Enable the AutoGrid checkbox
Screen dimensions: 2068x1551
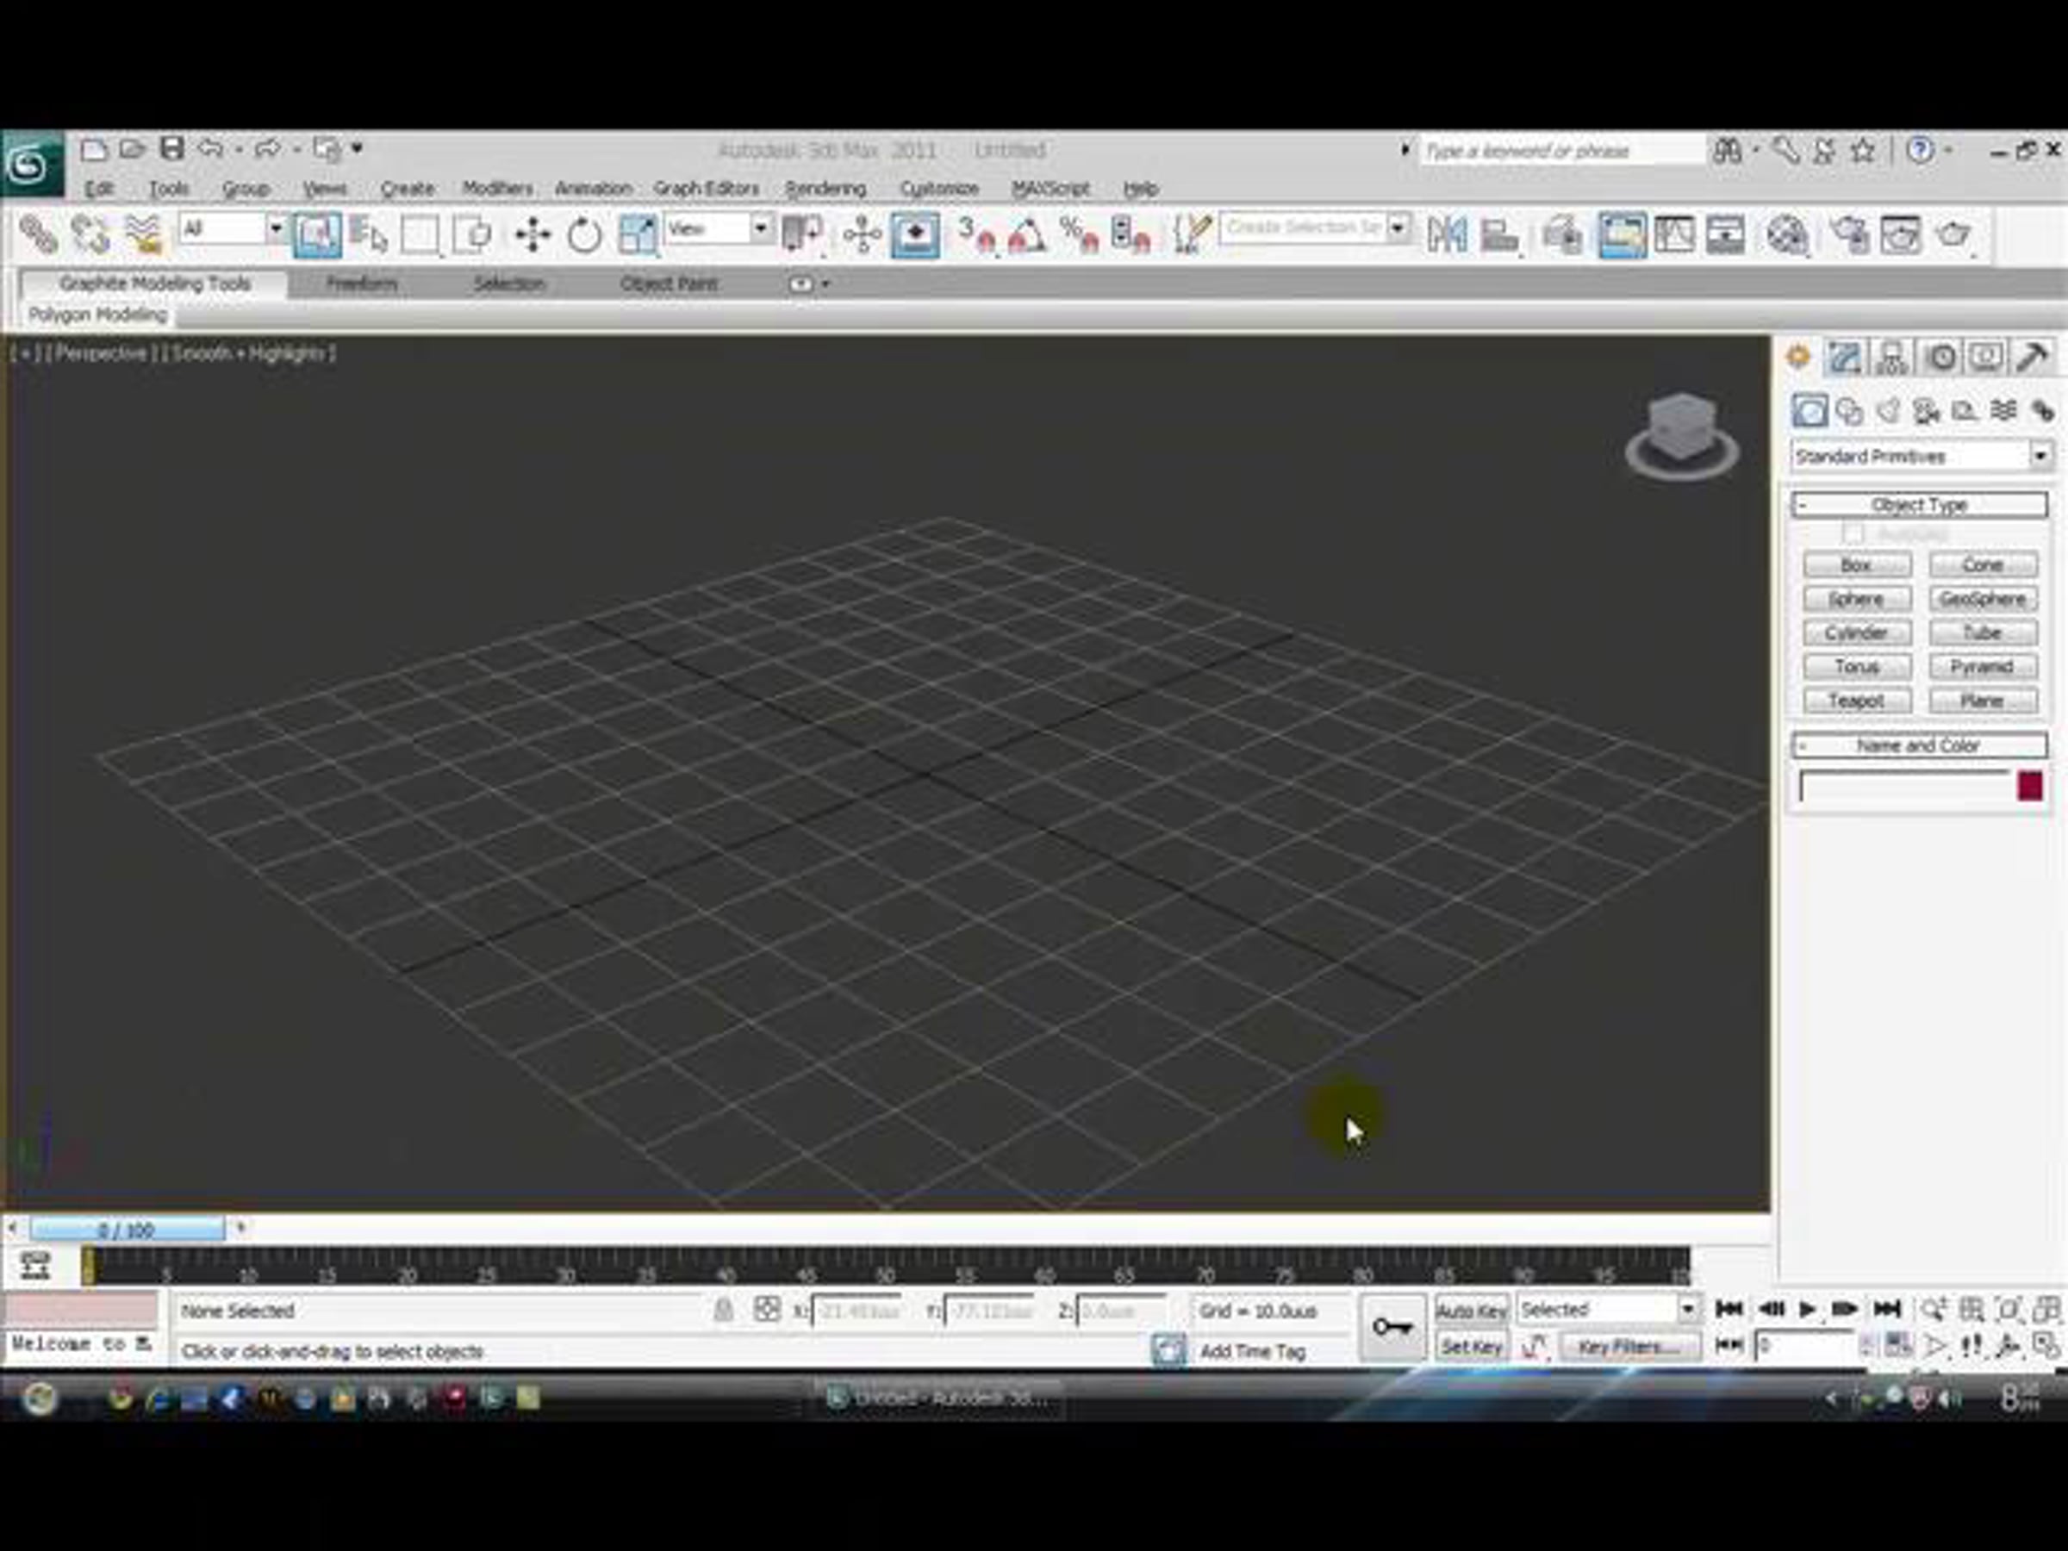1852,534
